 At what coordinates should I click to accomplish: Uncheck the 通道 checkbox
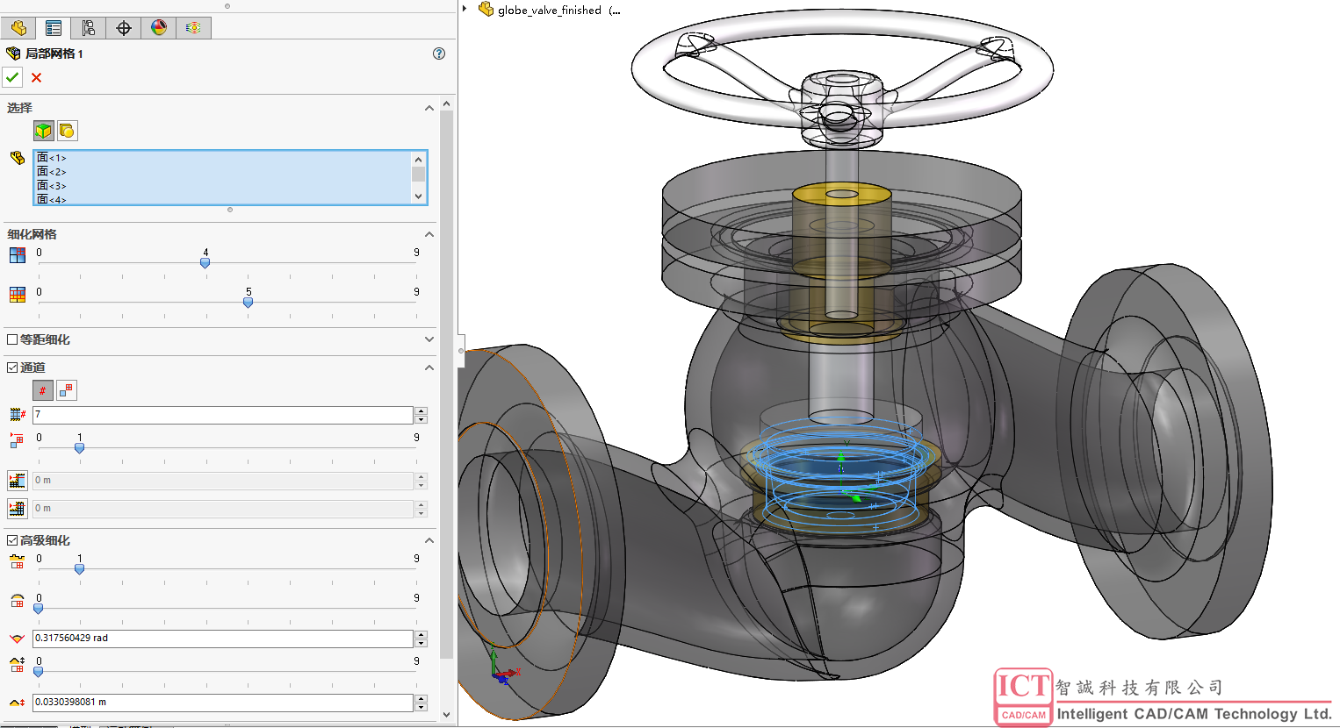(x=12, y=368)
